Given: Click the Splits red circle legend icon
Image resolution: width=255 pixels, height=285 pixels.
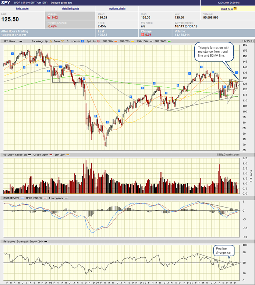Looking at the screenshot, I should point(98,41).
